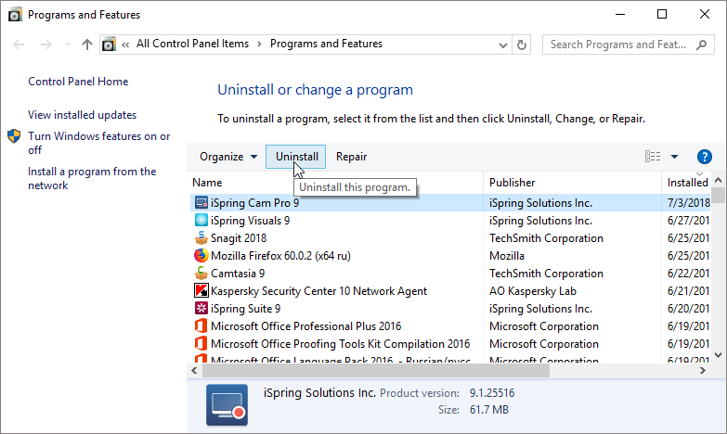727x434 pixels.
Task: Click the vertical scrollbar down arrow
Action: click(x=719, y=355)
